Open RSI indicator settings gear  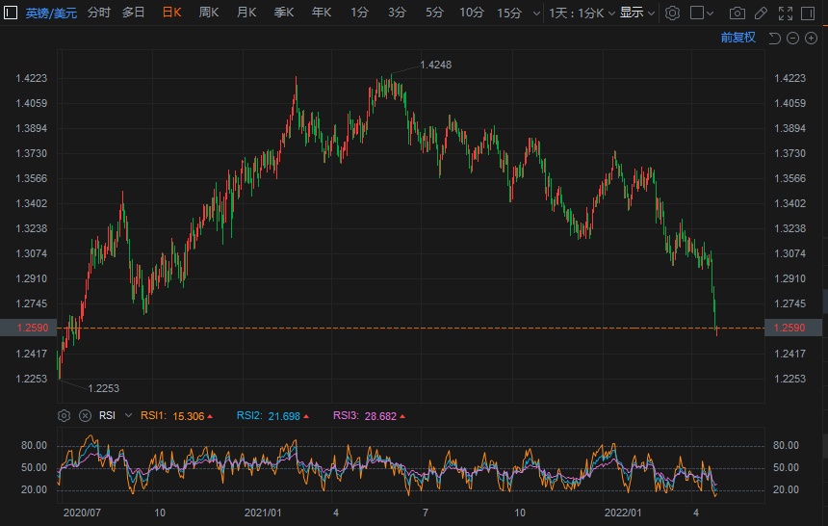point(65,416)
